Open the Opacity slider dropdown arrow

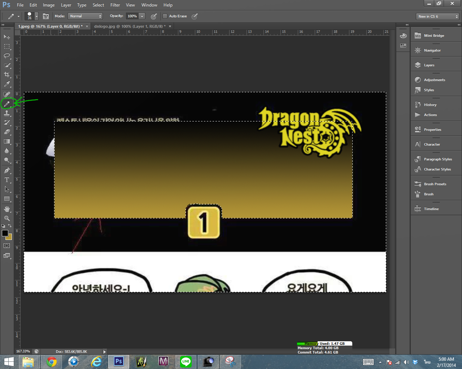click(x=142, y=16)
